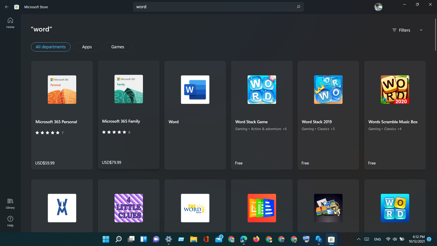Open Help from the sidebar

(x=10, y=221)
